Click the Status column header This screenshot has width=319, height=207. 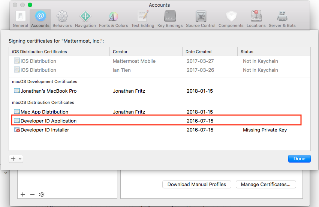pyautogui.click(x=247, y=52)
